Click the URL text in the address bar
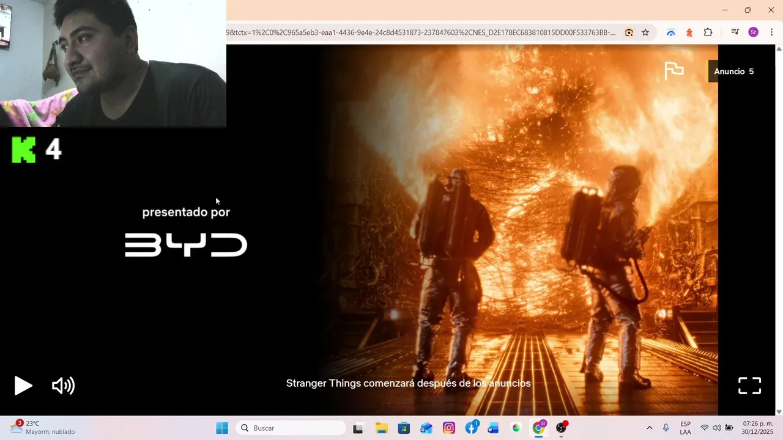The image size is (783, 440). coord(421,32)
